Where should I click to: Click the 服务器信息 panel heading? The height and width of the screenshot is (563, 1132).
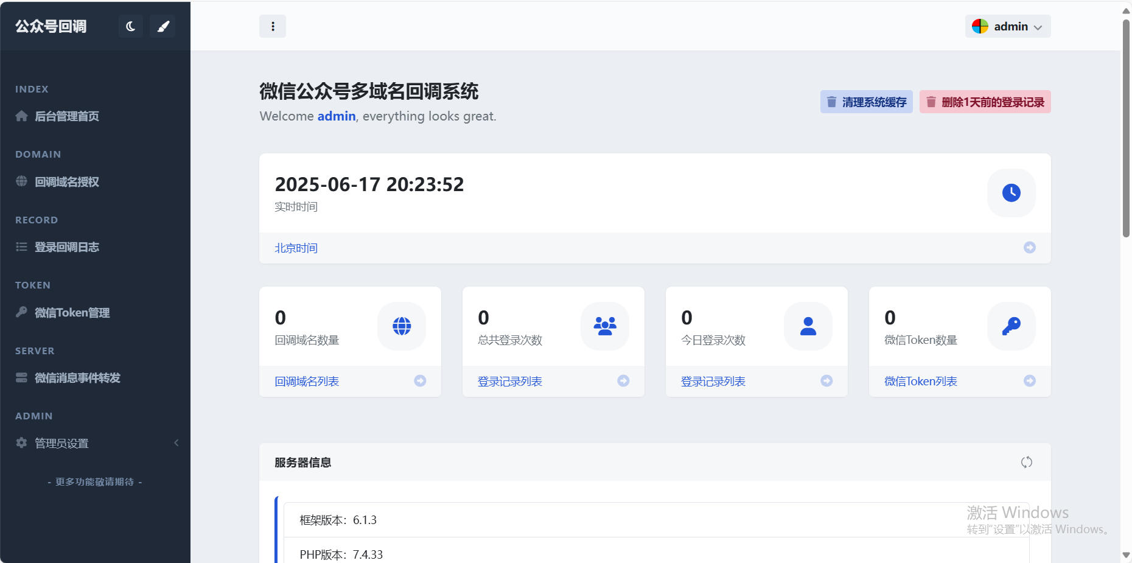click(303, 463)
